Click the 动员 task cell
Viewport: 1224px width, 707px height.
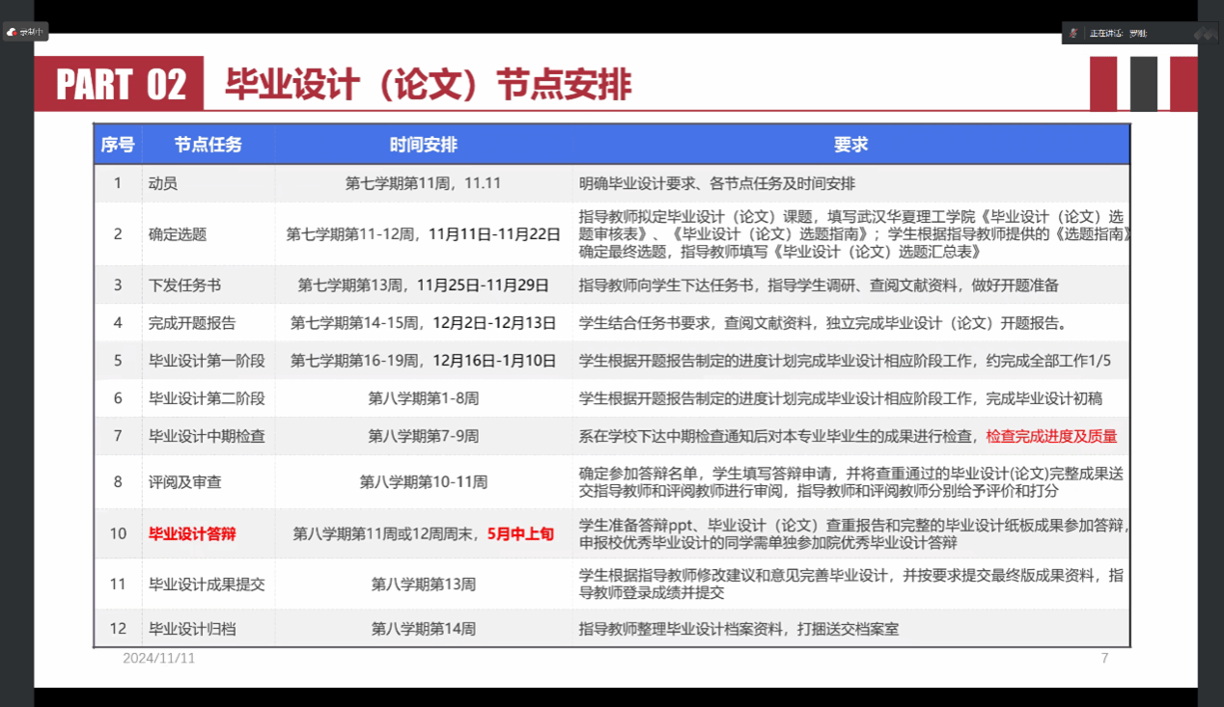163,183
